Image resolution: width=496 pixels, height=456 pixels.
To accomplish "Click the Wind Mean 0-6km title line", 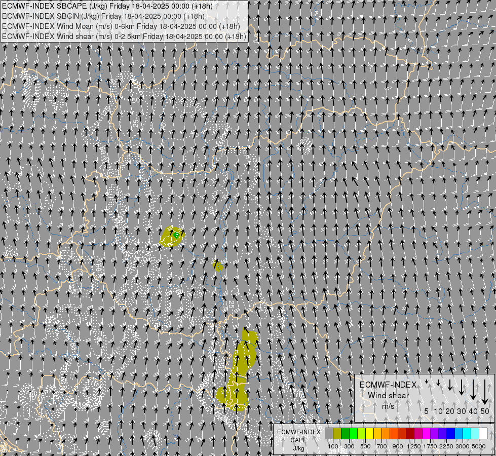I will pos(121,26).
